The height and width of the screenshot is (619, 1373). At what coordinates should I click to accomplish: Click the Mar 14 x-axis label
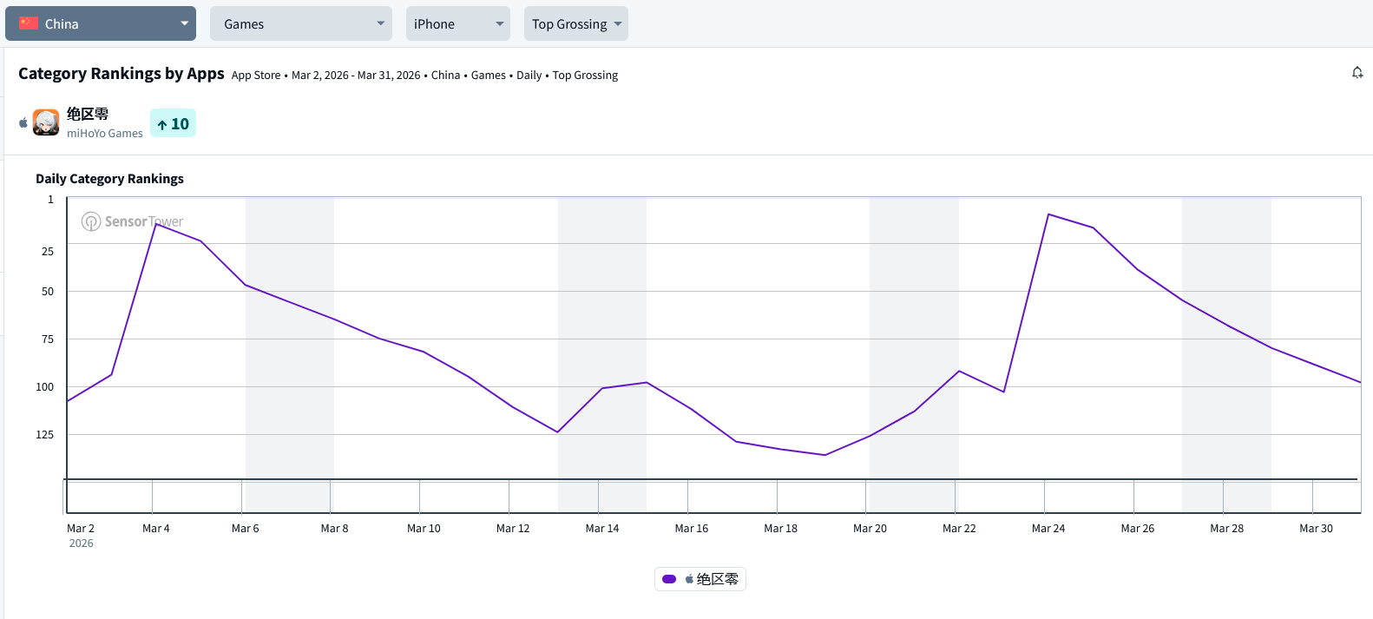coord(602,528)
